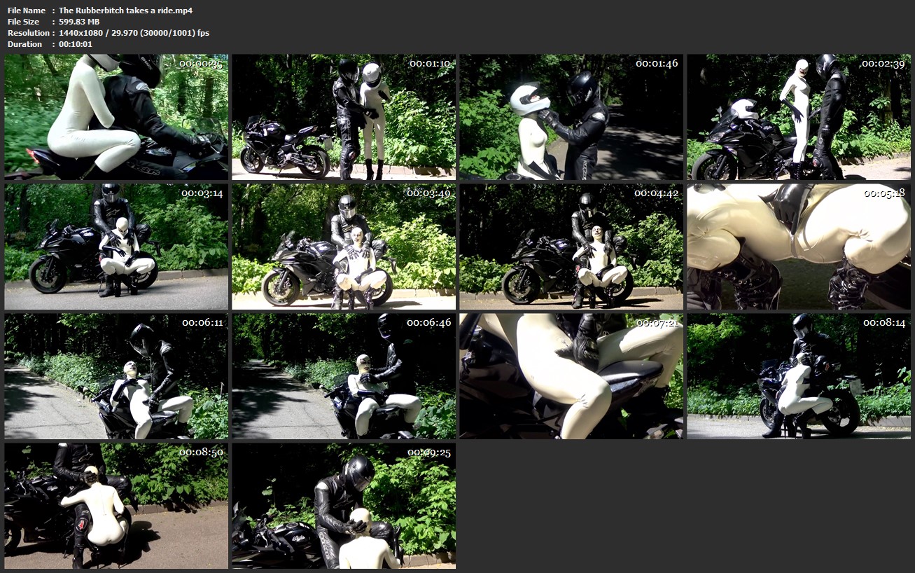Viewport: 915px width, 573px height.
Task: Select the thumbnail at 00:08:14
Action: (799, 376)
